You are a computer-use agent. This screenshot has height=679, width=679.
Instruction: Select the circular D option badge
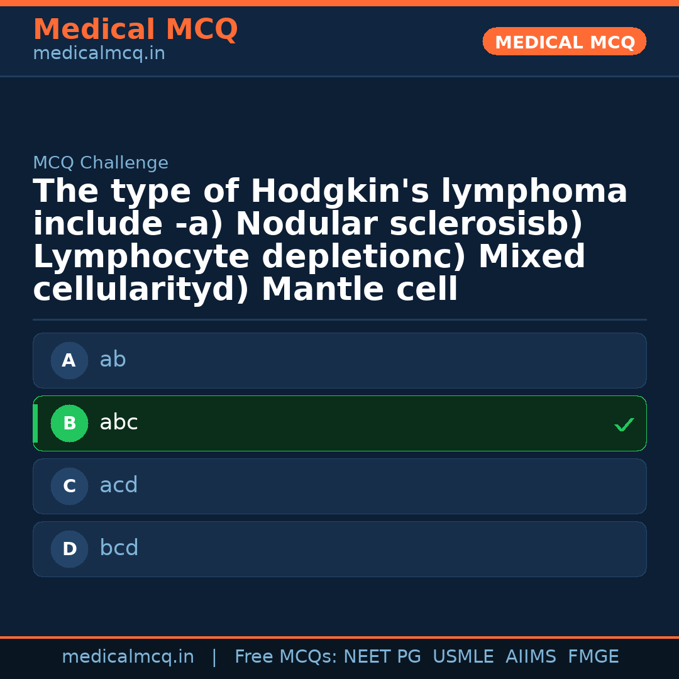tap(69, 549)
